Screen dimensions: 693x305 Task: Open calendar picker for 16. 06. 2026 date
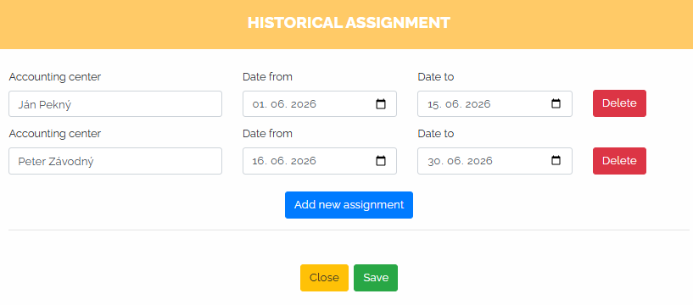[381, 161]
